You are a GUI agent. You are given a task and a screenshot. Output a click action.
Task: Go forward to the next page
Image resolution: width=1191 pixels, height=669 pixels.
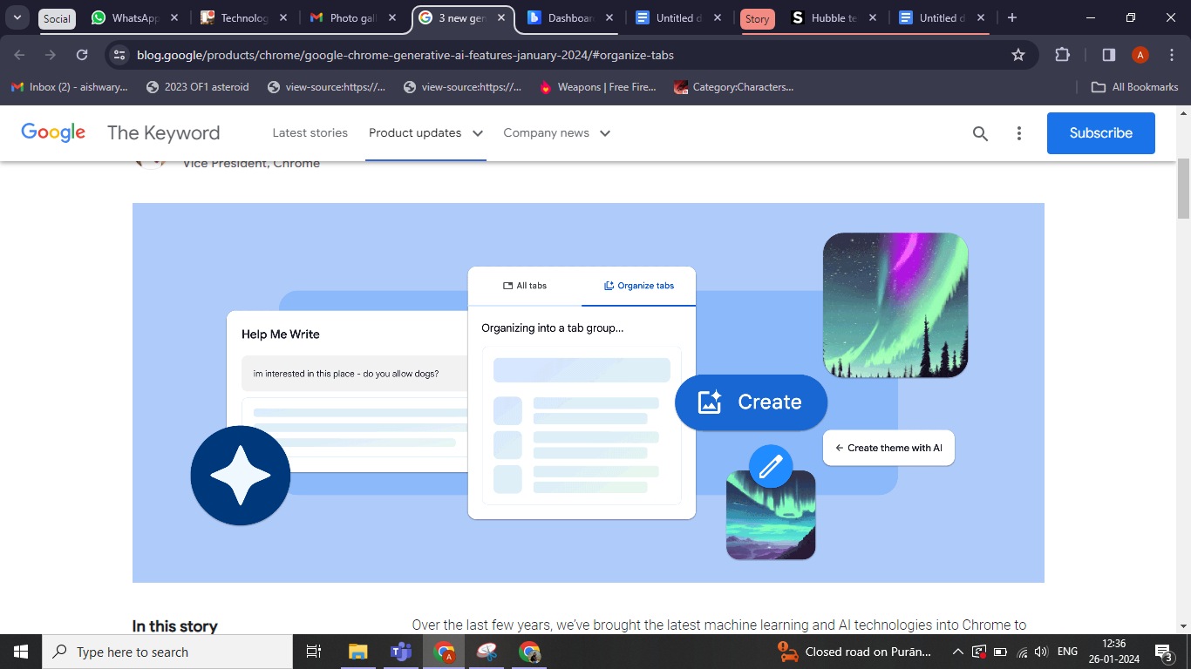(x=51, y=55)
